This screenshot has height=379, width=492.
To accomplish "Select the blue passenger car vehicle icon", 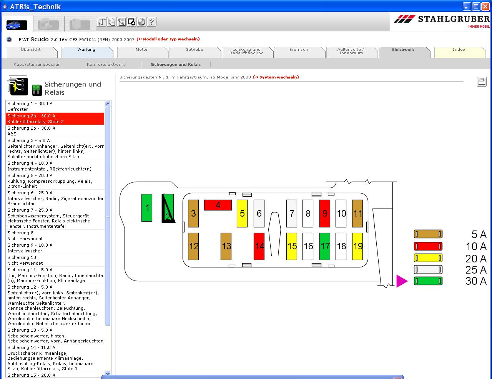I will point(17,25).
